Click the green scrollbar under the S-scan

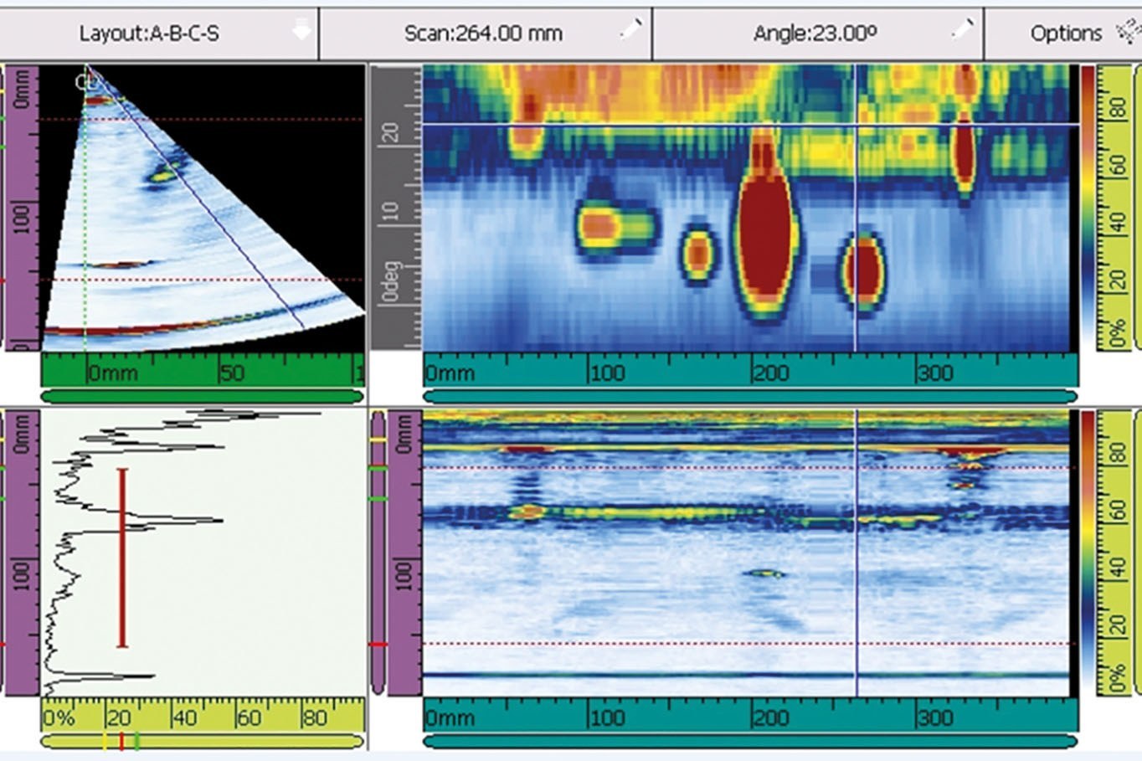point(202,396)
